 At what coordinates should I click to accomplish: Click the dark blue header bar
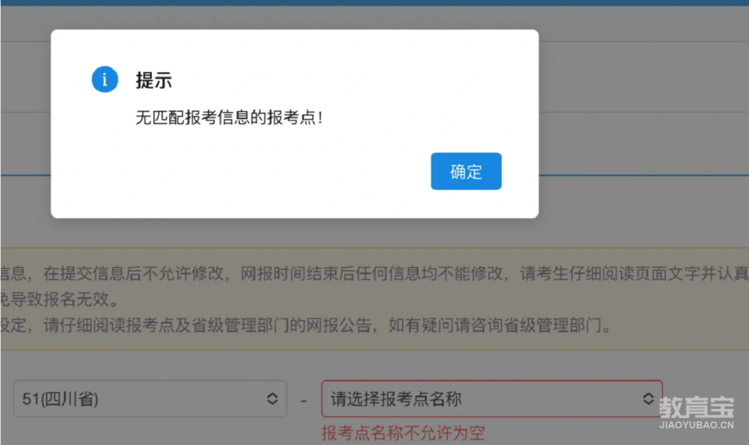(374, 3)
